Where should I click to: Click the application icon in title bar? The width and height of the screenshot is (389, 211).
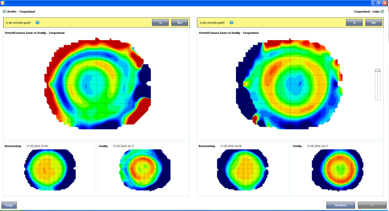3,3
